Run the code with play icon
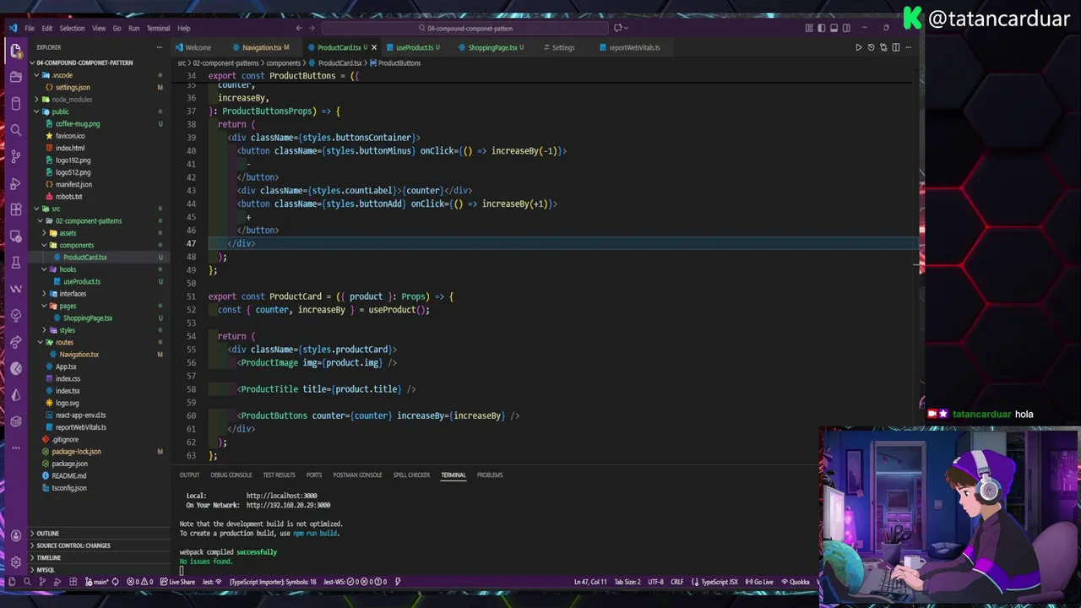Viewport: 1081px width, 608px height. click(859, 47)
